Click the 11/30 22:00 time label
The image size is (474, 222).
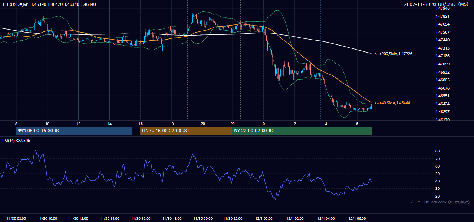(x=233, y=219)
